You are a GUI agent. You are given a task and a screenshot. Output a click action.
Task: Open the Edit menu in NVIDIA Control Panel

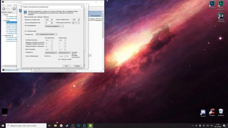click(x=9, y=5)
